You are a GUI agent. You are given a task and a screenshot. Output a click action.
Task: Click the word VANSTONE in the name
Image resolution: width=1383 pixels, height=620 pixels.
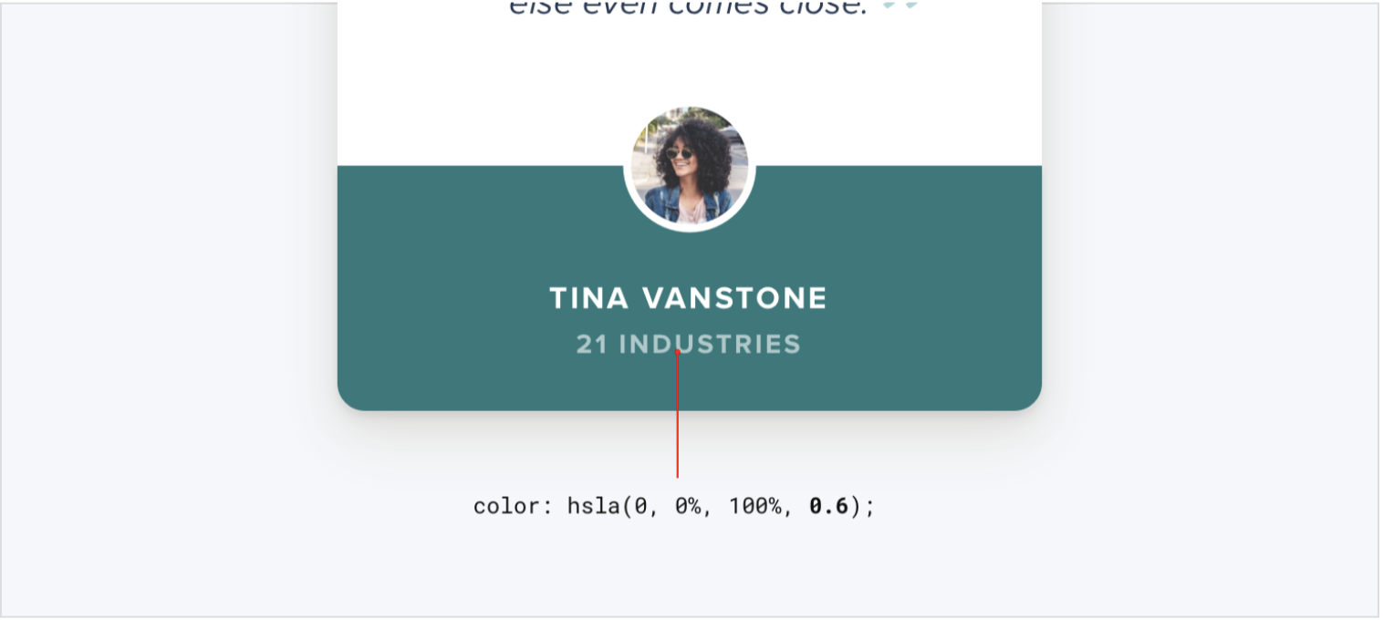(734, 298)
